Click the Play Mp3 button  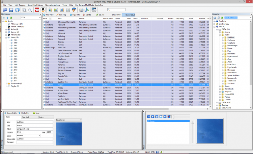[x=48, y=15]
